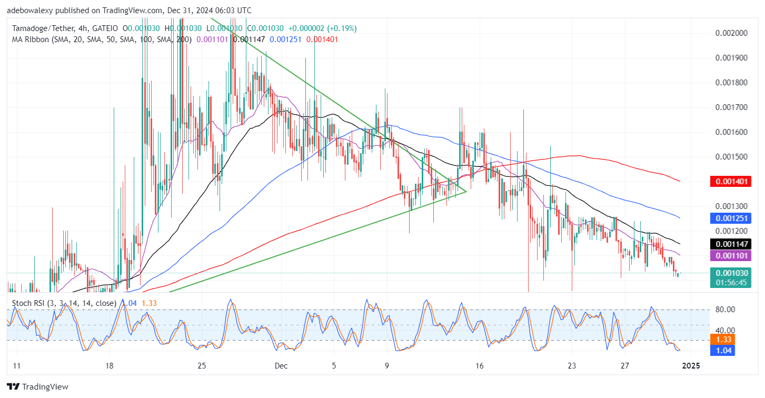The height and width of the screenshot is (398, 765).
Task: Click the purple 0.001101 price axis label
Action: click(x=731, y=255)
